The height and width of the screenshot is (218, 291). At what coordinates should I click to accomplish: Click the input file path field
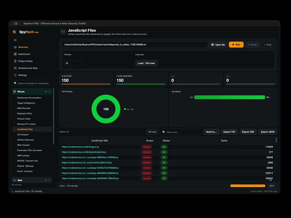134,45
